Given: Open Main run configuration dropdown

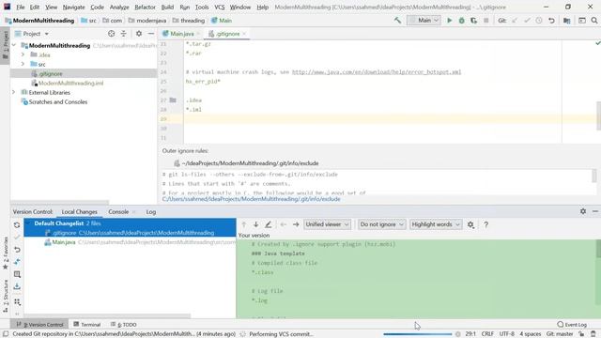Looking at the screenshot, I should [424, 21].
